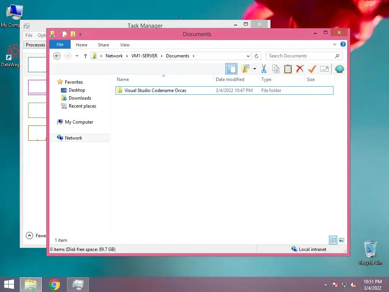Click the Paste clipboard icon
This screenshot has width=389, height=292.
point(288,69)
